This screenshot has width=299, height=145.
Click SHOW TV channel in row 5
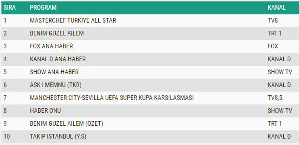[x=280, y=72]
